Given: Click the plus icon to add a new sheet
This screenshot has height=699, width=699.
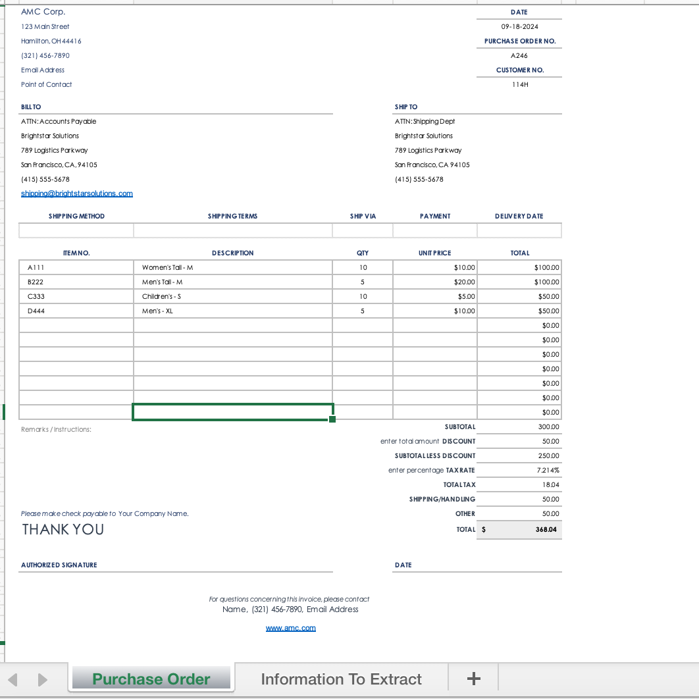Looking at the screenshot, I should pos(473,678).
